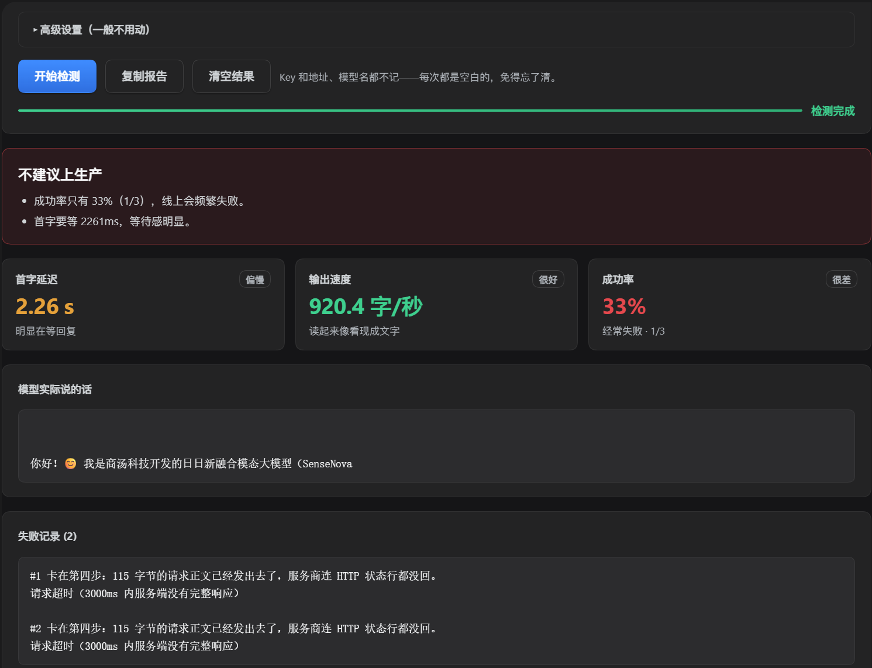Click the green detection progress bar
The height and width of the screenshot is (668, 872).
pyautogui.click(x=410, y=111)
